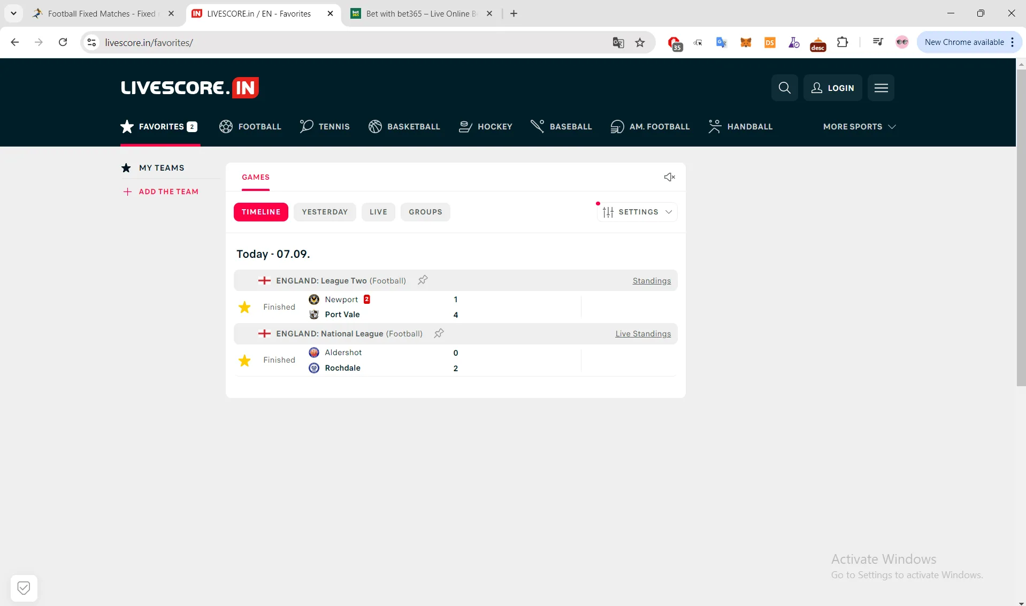Image resolution: width=1026 pixels, height=606 pixels.
Task: Click Add the Team
Action: 160,191
